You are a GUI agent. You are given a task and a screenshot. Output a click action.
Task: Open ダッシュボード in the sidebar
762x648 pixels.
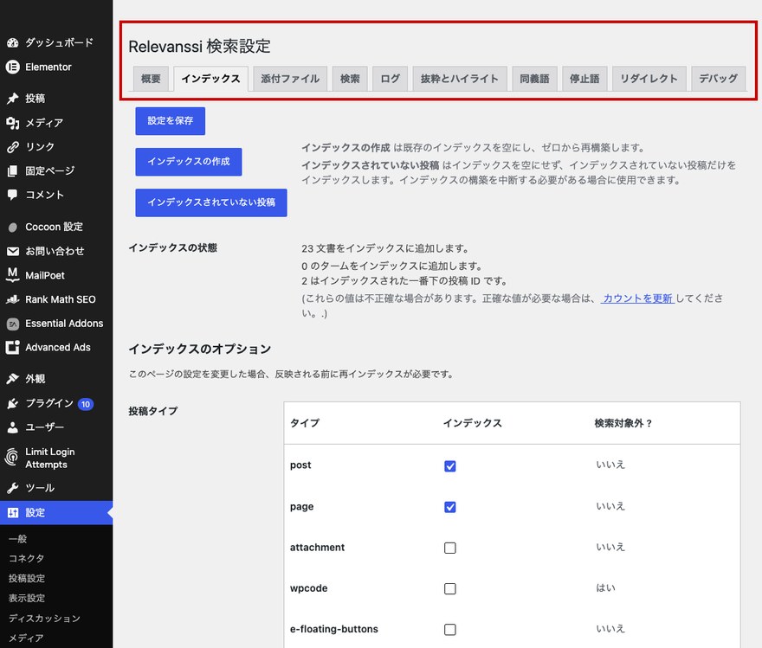(59, 42)
